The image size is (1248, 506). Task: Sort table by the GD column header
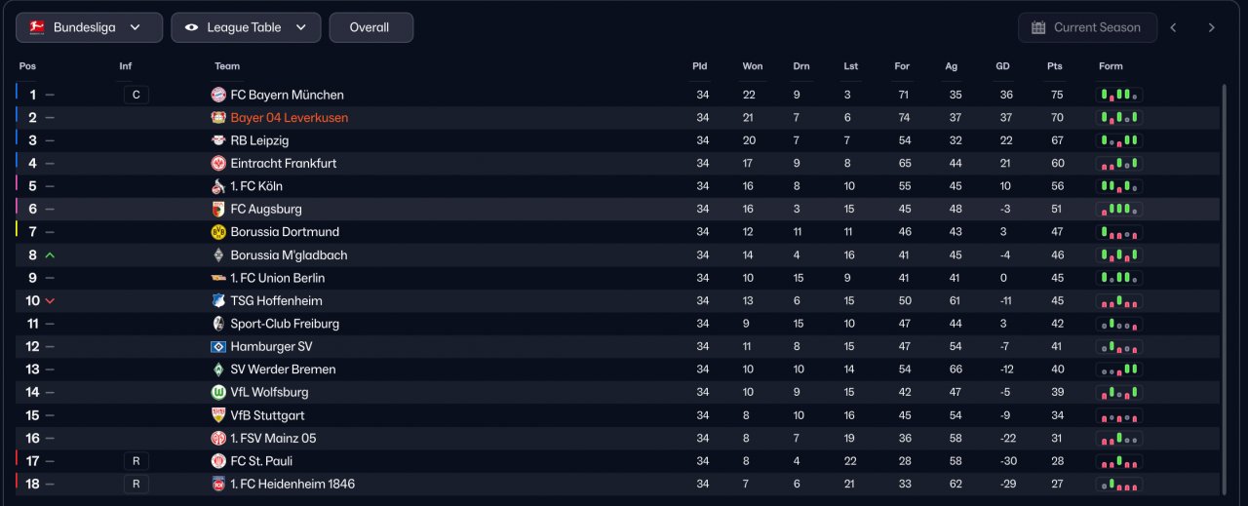point(1002,66)
